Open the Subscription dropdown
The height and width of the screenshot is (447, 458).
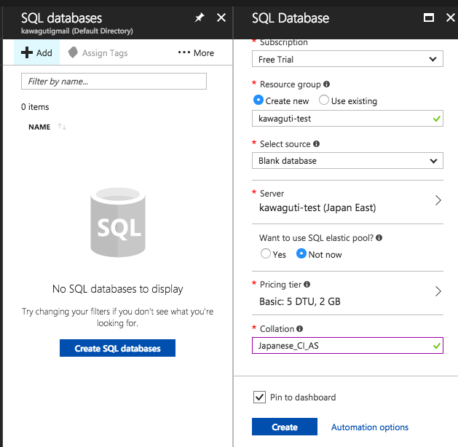click(x=347, y=59)
